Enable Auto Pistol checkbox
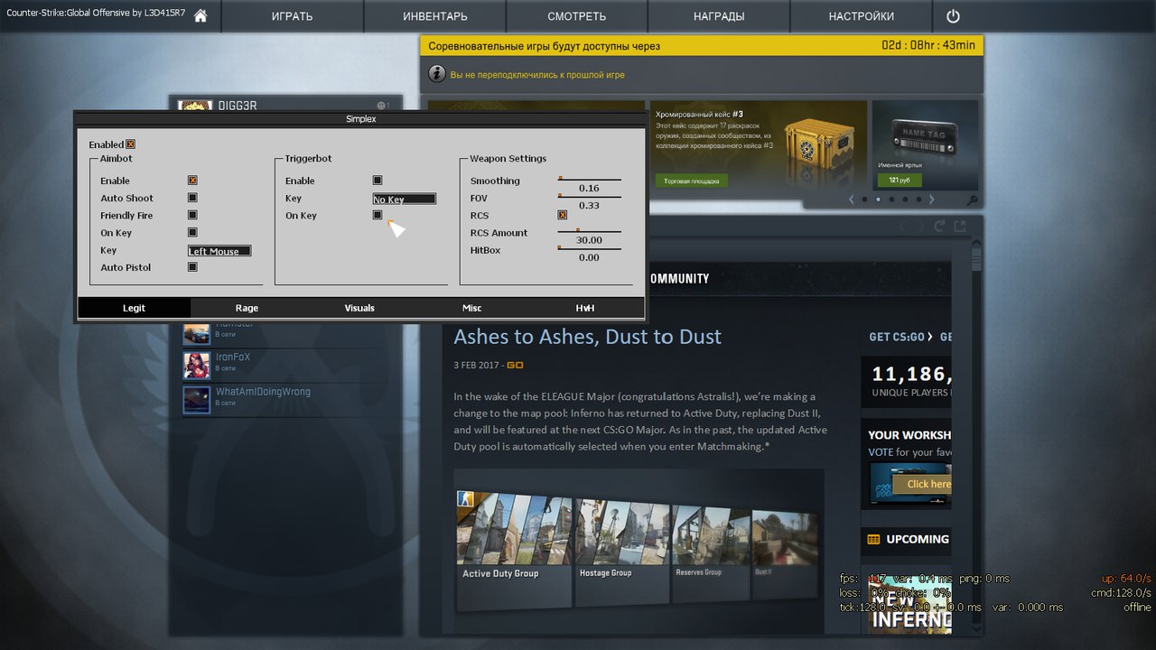 (192, 267)
